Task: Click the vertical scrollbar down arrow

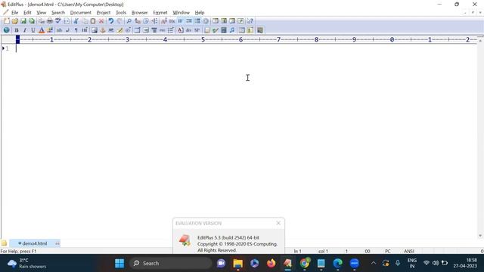Action: click(480, 236)
